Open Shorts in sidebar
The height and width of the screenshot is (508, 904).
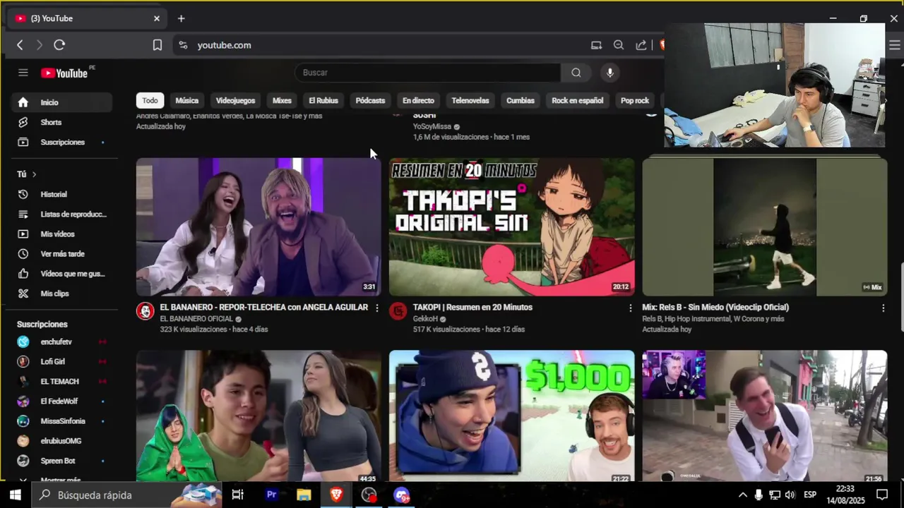point(61,122)
